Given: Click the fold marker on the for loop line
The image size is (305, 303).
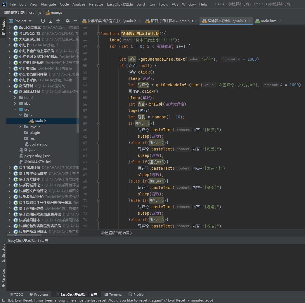Looking at the screenshot, I should [98, 46].
